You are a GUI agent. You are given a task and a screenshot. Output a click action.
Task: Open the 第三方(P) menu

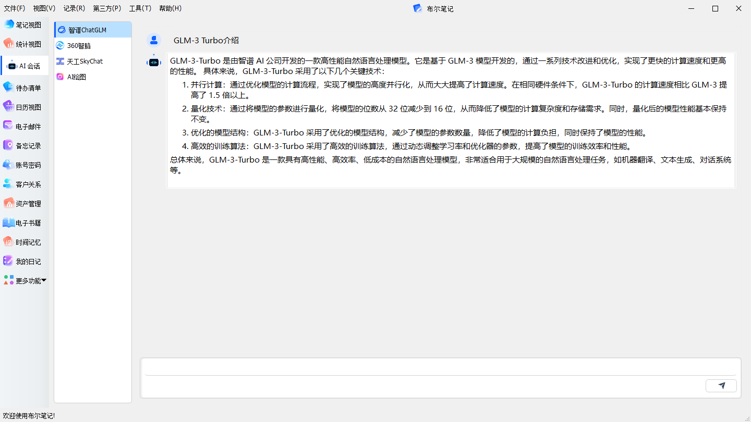(x=107, y=8)
